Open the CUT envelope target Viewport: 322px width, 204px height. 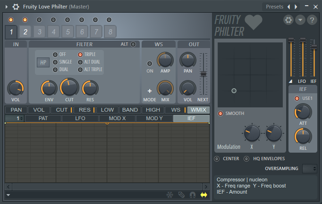(61, 110)
